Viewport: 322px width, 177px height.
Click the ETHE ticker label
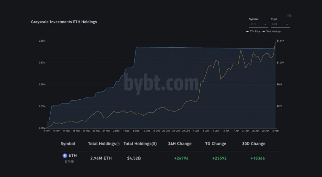[69, 161]
